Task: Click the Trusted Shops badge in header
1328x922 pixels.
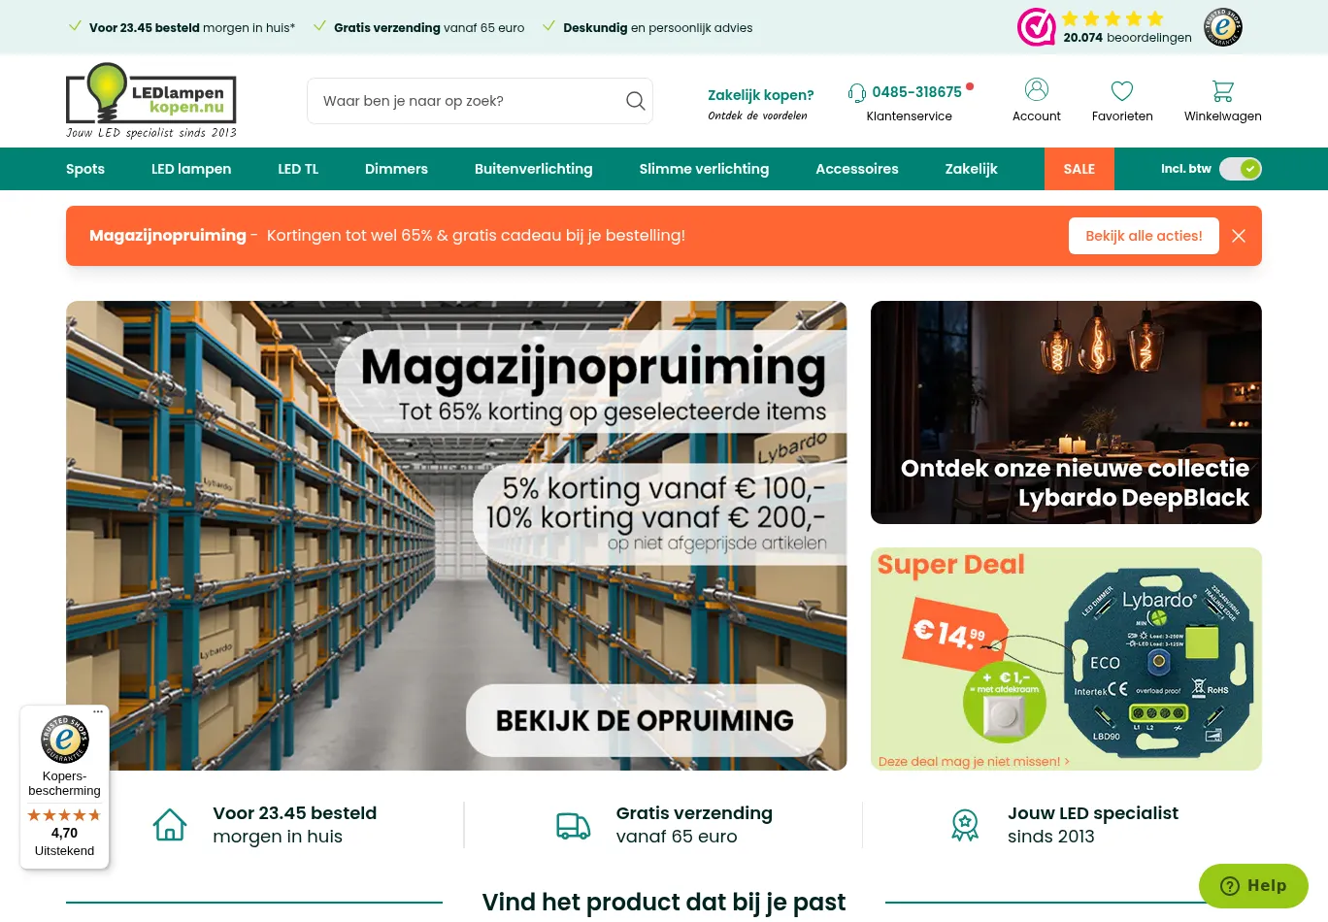Action: (x=1223, y=27)
